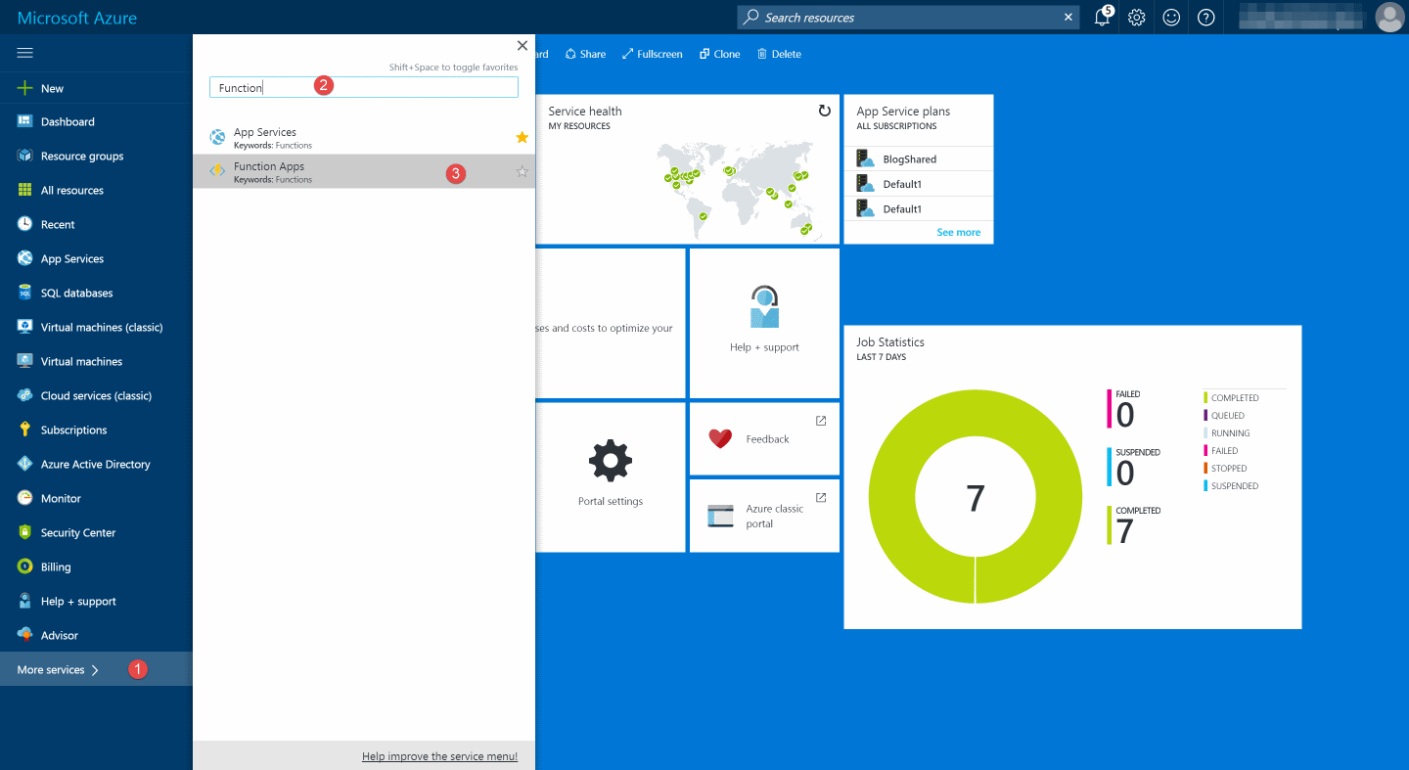Click Clone in the dashboard toolbar

720,54
